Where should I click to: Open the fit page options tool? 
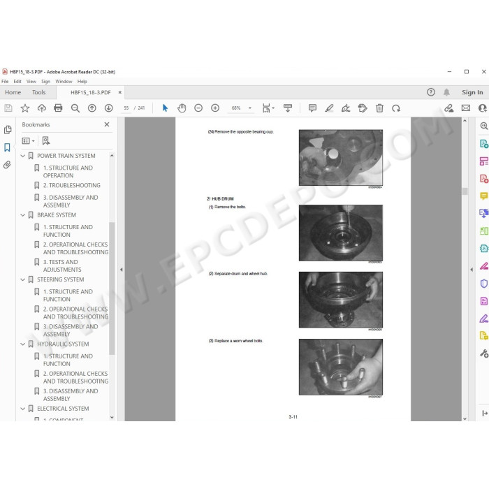[268, 108]
